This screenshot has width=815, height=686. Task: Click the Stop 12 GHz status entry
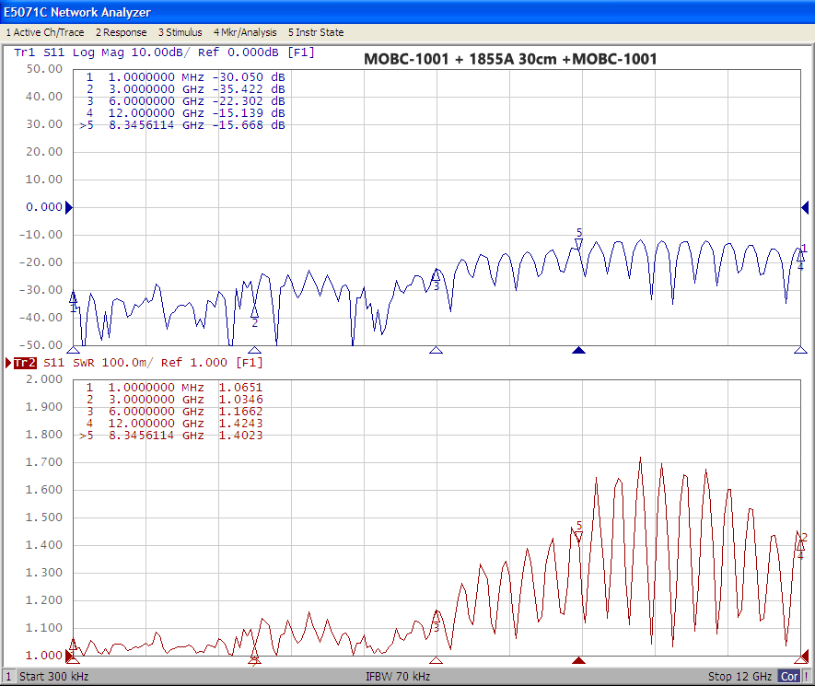click(739, 677)
